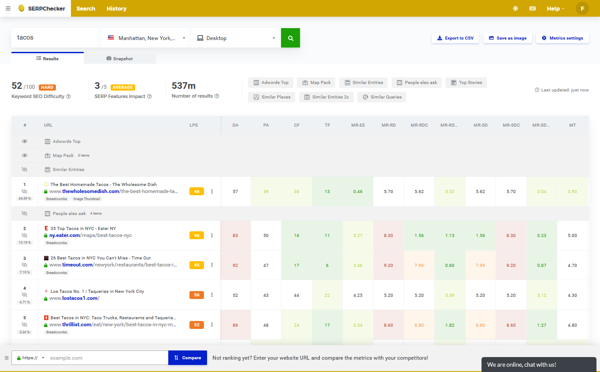Screen dimensions: 600x372
Task: Open options for ny.eater.com row
Action: 212,235
